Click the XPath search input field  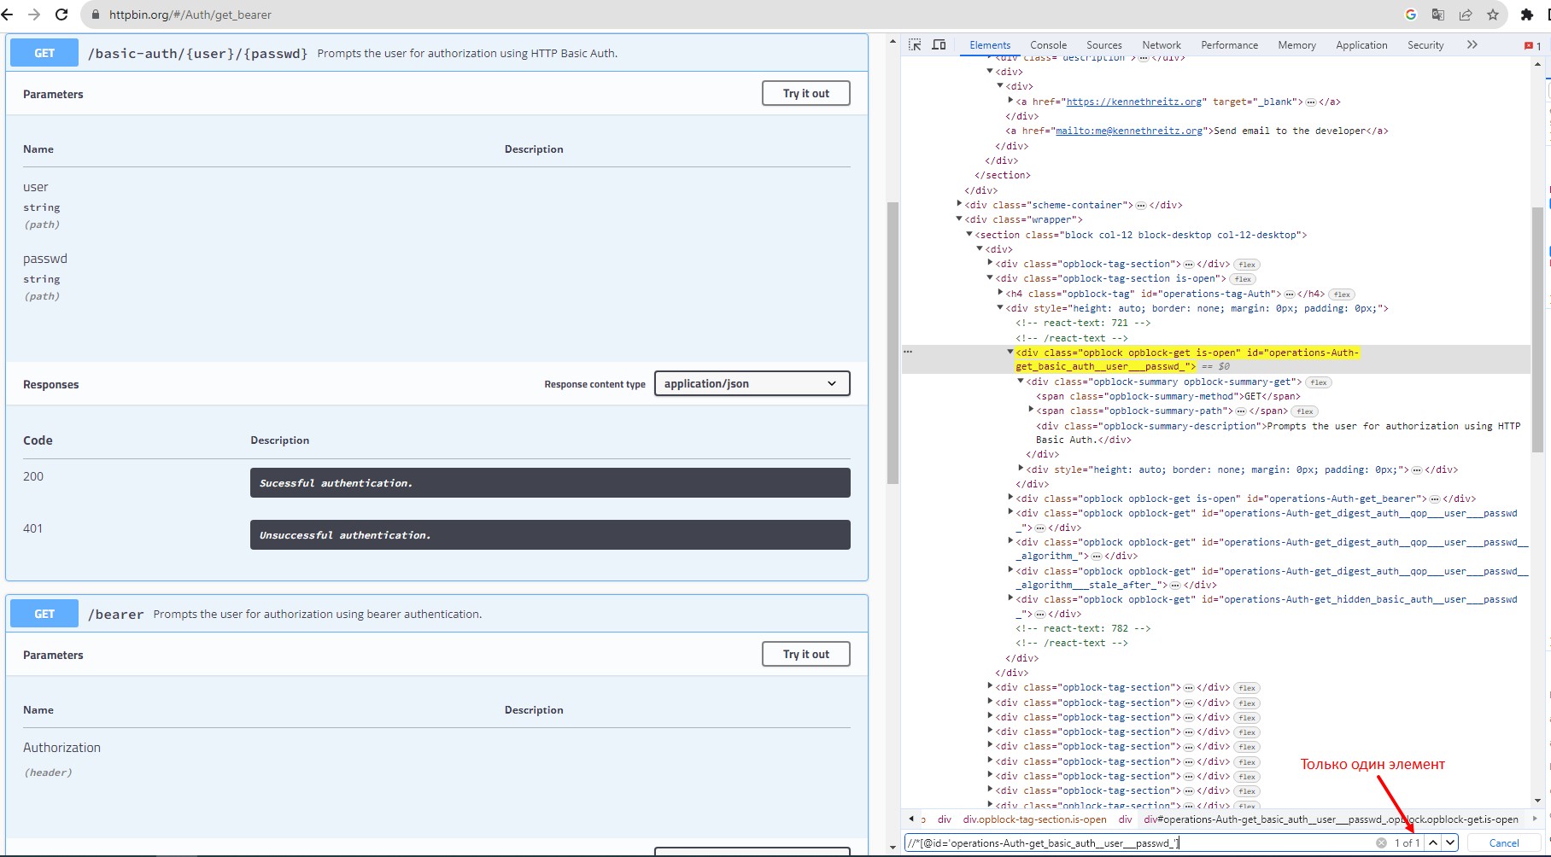coord(1136,842)
